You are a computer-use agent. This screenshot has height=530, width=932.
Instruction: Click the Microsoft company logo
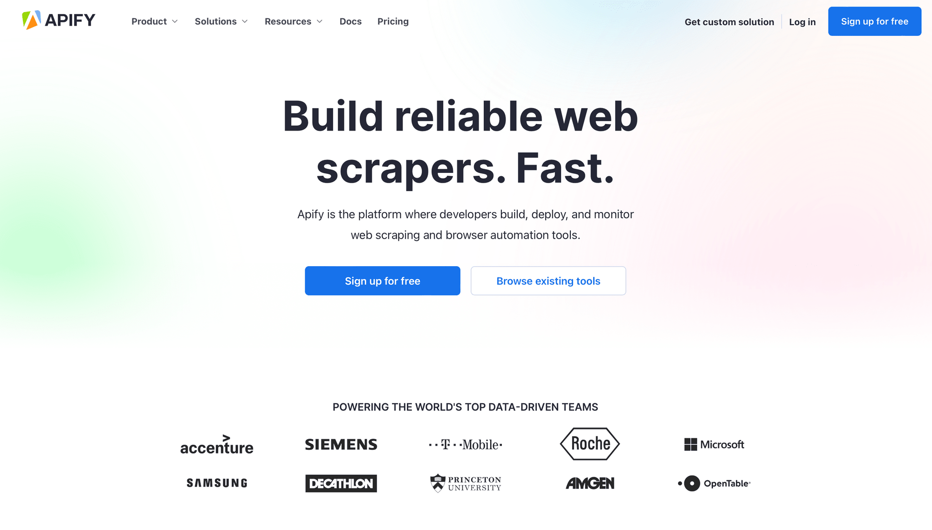[x=714, y=444]
